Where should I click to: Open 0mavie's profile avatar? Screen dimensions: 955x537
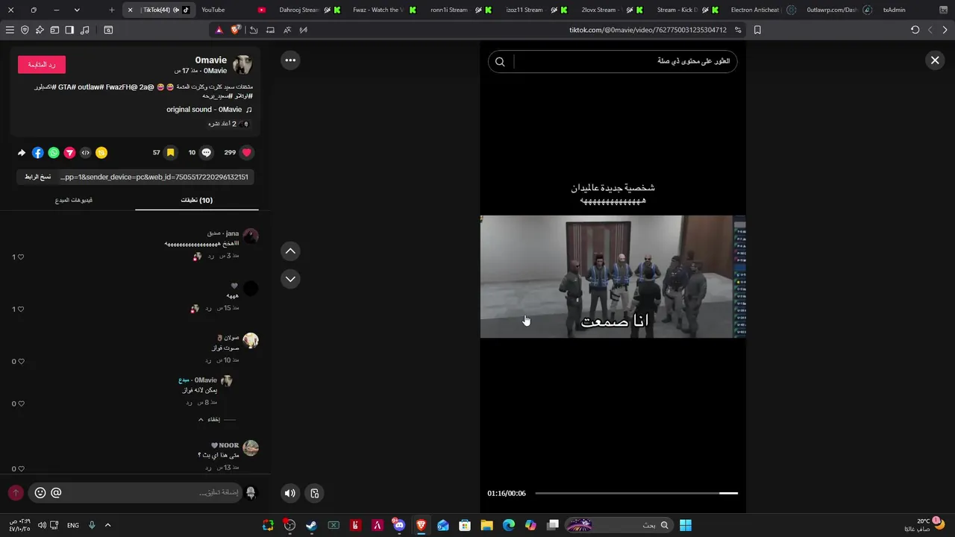coord(242,64)
